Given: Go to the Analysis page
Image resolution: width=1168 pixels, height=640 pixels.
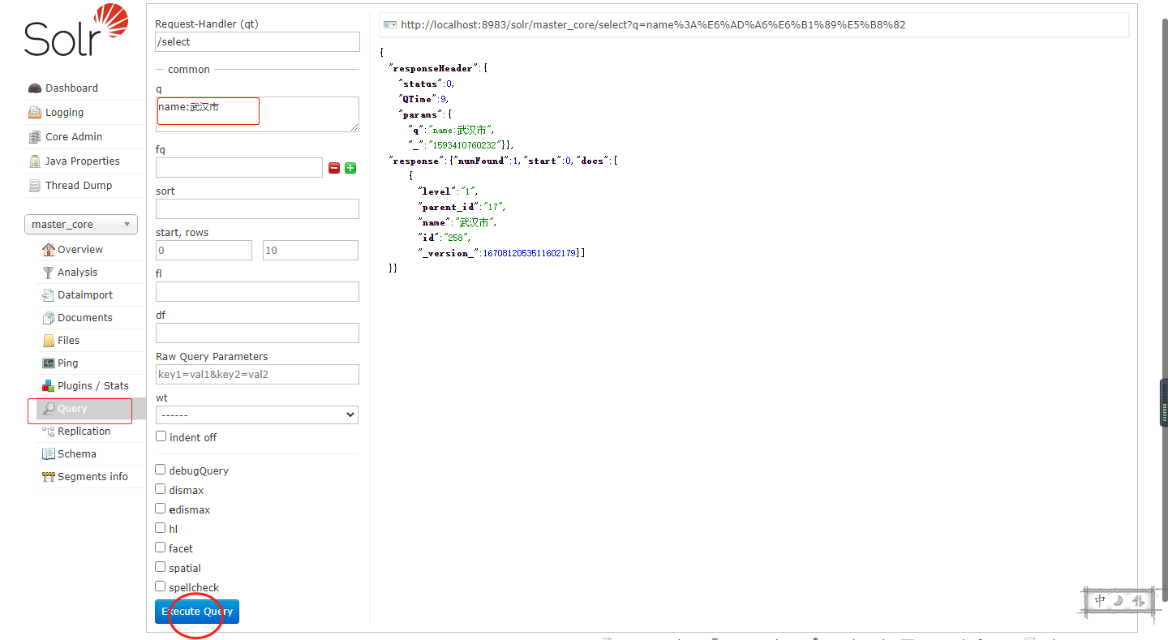Looking at the screenshot, I should [77, 273].
